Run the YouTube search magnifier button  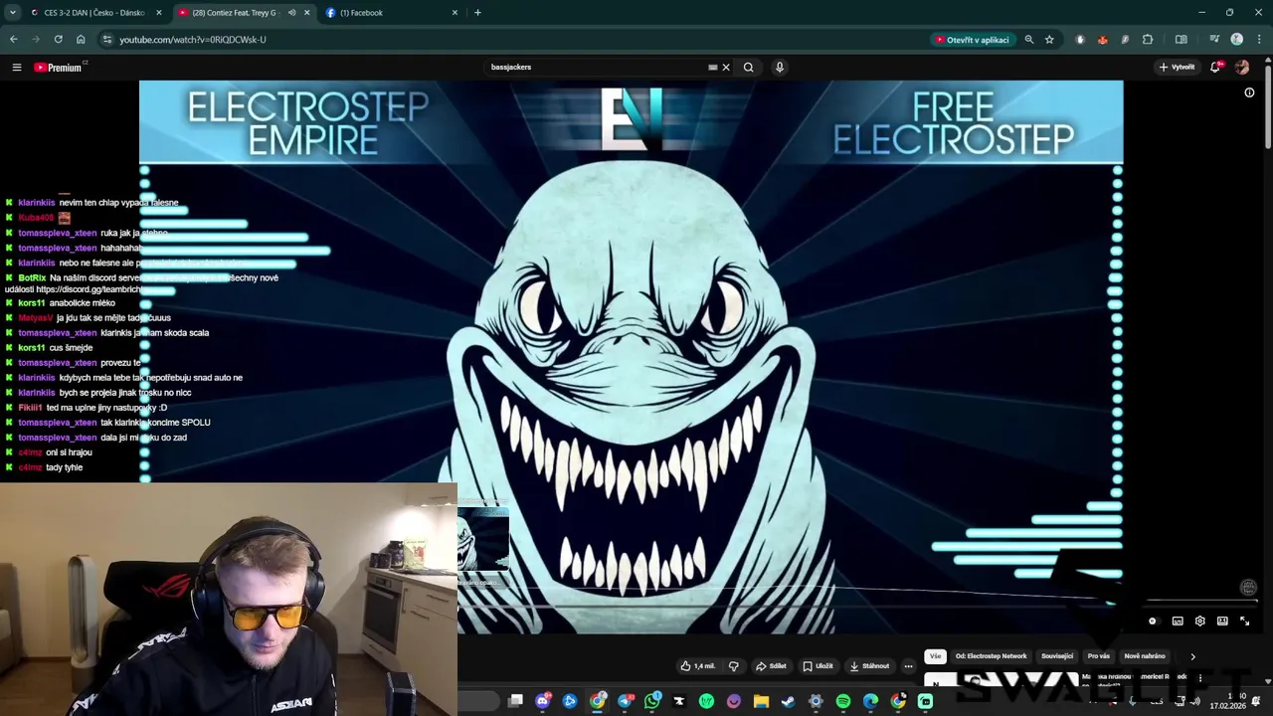pos(748,68)
